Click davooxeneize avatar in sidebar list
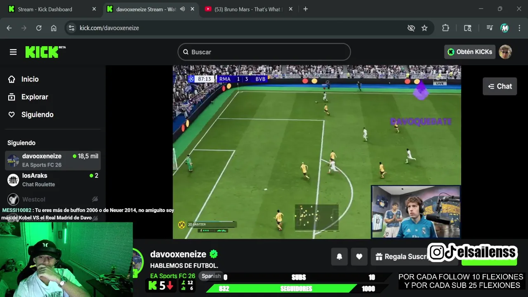The width and height of the screenshot is (528, 297). click(x=13, y=160)
